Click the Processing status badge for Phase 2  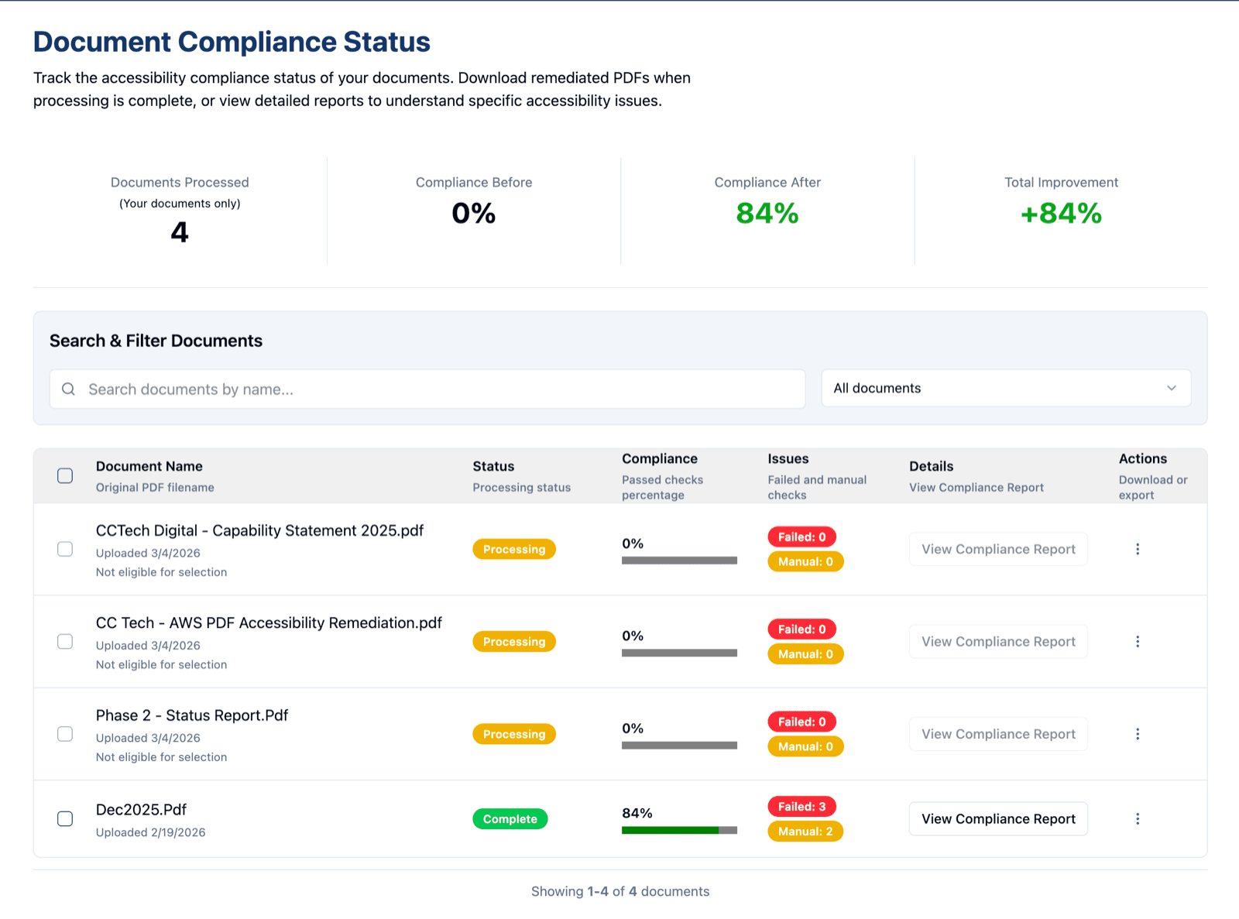pos(513,733)
